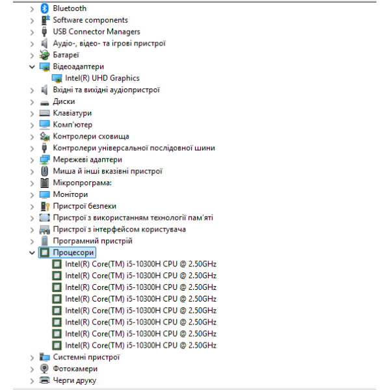Expand the Фотокамери category arrow
The width and height of the screenshot is (390, 390).
(32, 370)
